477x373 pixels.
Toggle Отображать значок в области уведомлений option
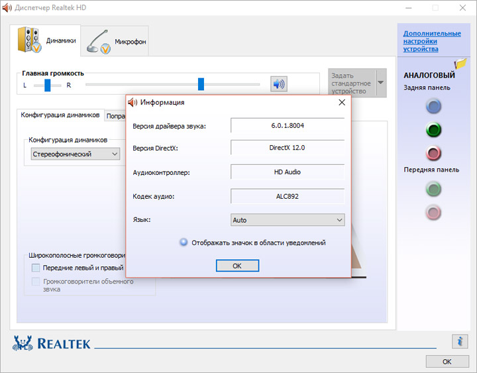tap(184, 242)
